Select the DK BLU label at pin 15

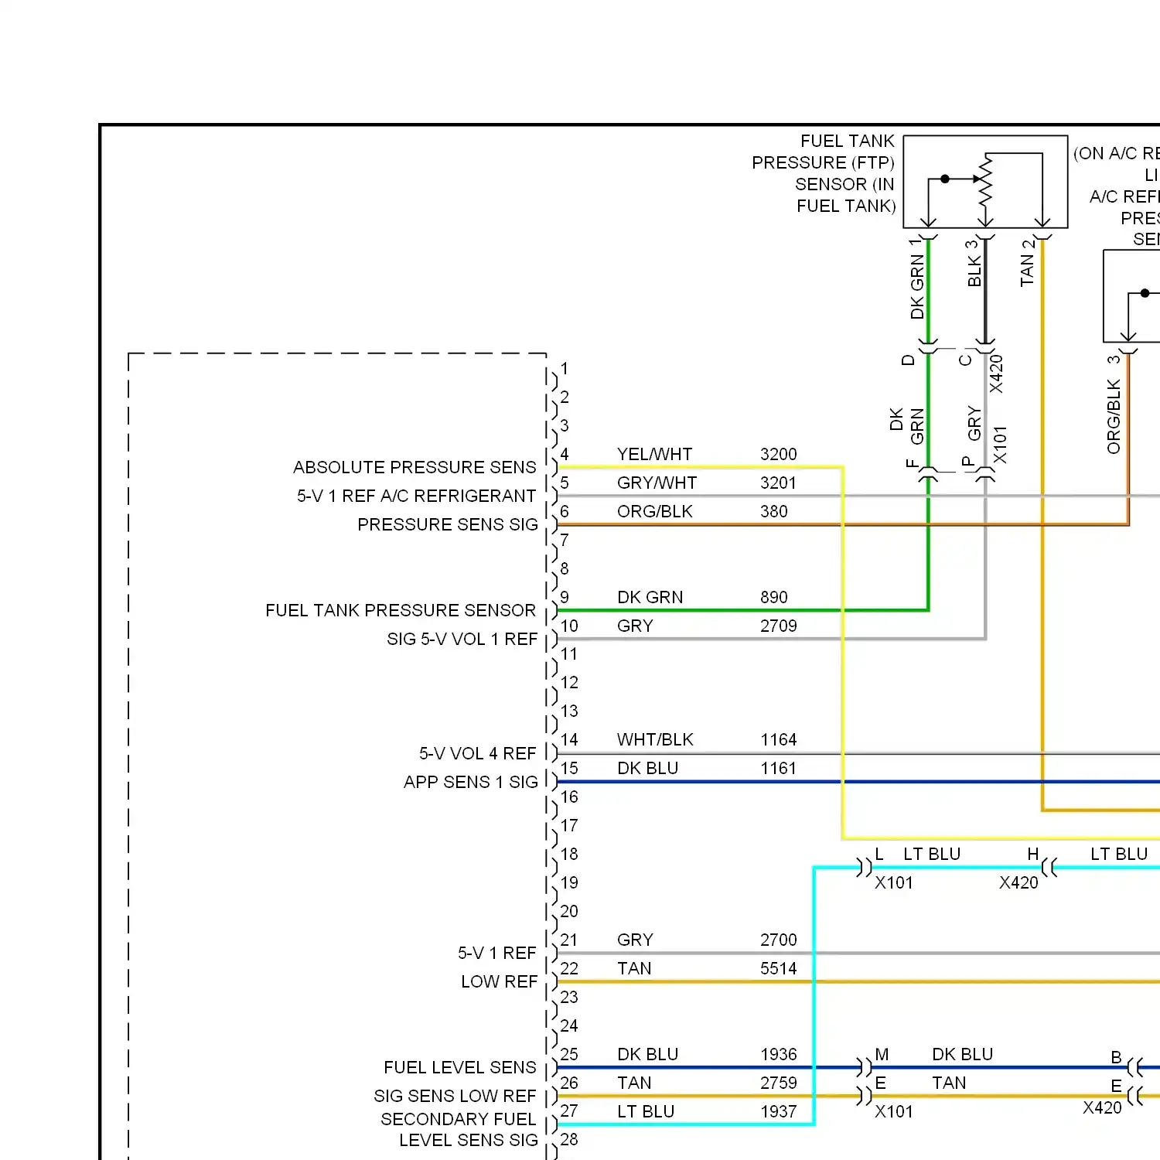click(x=647, y=768)
